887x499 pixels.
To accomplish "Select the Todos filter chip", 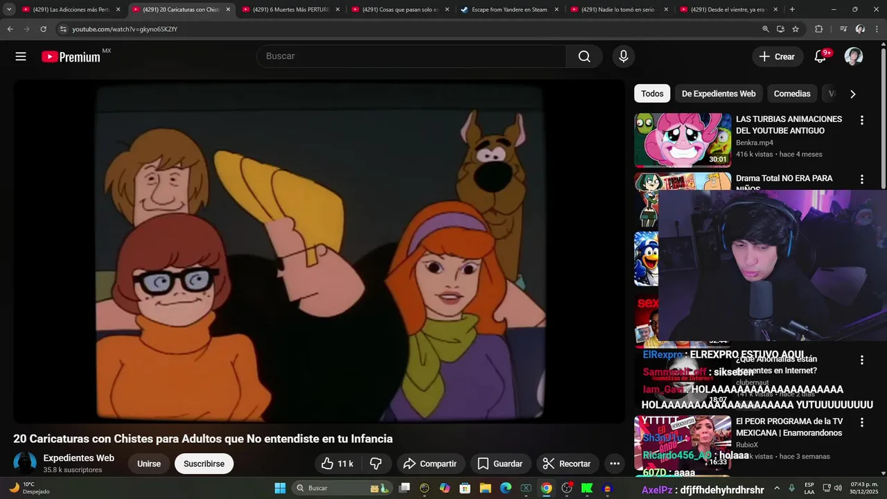I will (x=652, y=94).
